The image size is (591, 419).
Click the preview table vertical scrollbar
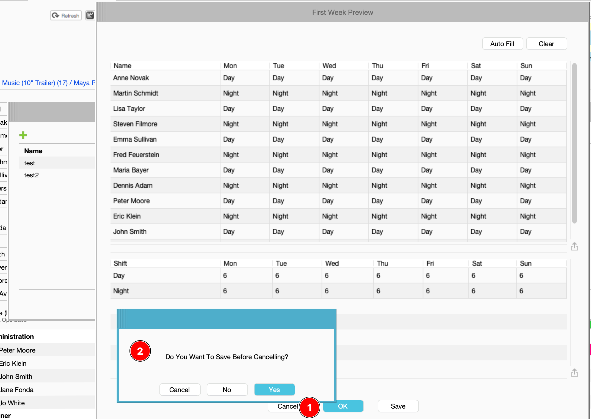pos(574,143)
